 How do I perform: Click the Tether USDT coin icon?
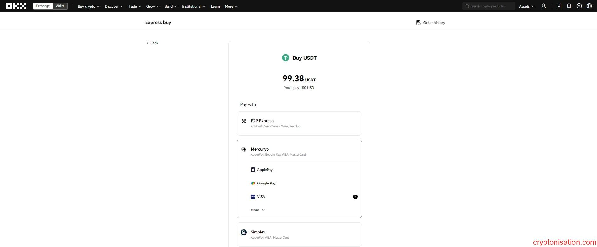coord(285,58)
